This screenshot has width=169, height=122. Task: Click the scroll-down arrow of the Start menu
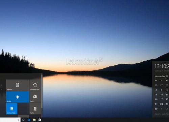pos(42,117)
